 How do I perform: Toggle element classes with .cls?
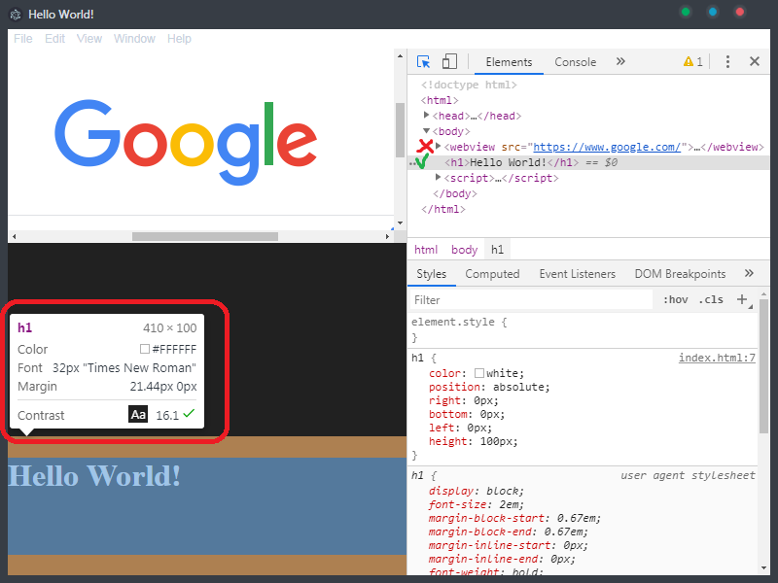tap(711, 298)
